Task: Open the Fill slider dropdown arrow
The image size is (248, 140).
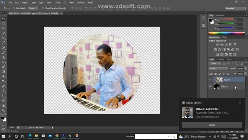Action: 245,74
